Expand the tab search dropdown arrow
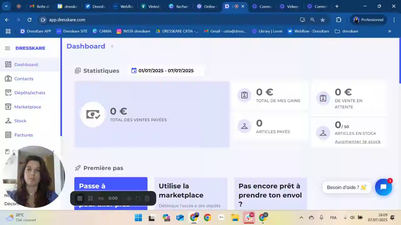The width and height of the screenshot is (401, 225). 6,6
